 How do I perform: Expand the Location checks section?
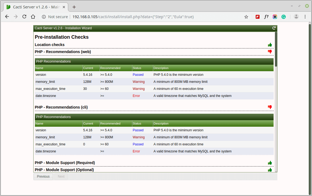click(x=50, y=45)
